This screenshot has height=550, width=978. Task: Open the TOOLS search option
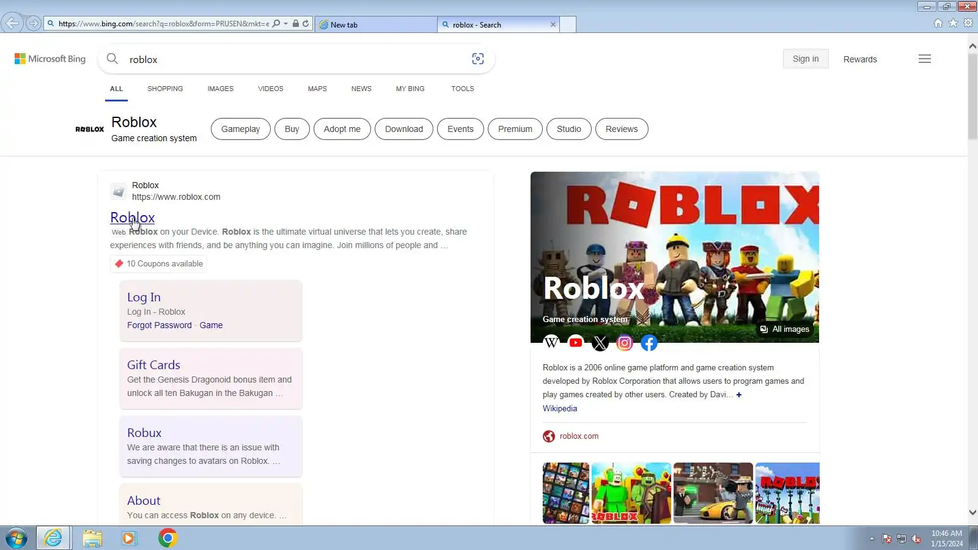tap(463, 89)
